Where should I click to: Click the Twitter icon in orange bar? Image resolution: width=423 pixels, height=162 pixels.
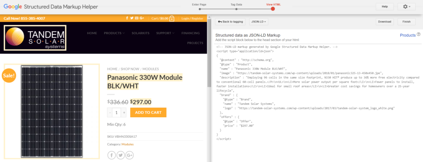point(132,18)
